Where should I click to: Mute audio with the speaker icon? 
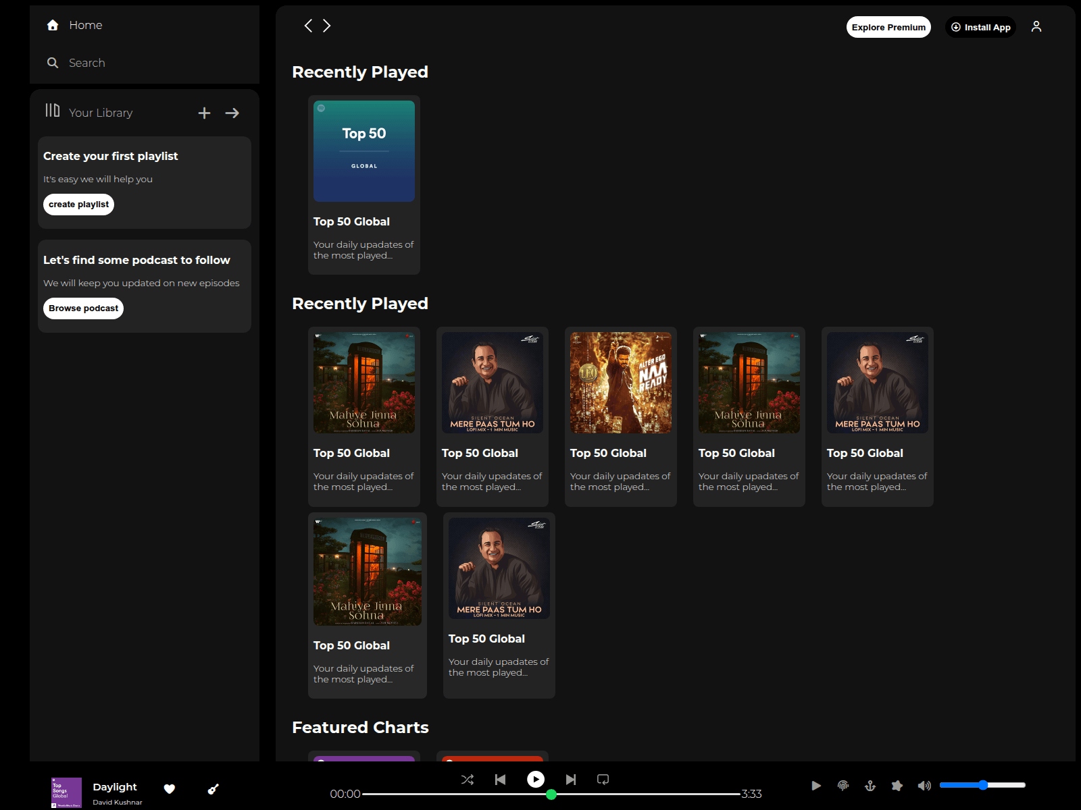pos(924,786)
